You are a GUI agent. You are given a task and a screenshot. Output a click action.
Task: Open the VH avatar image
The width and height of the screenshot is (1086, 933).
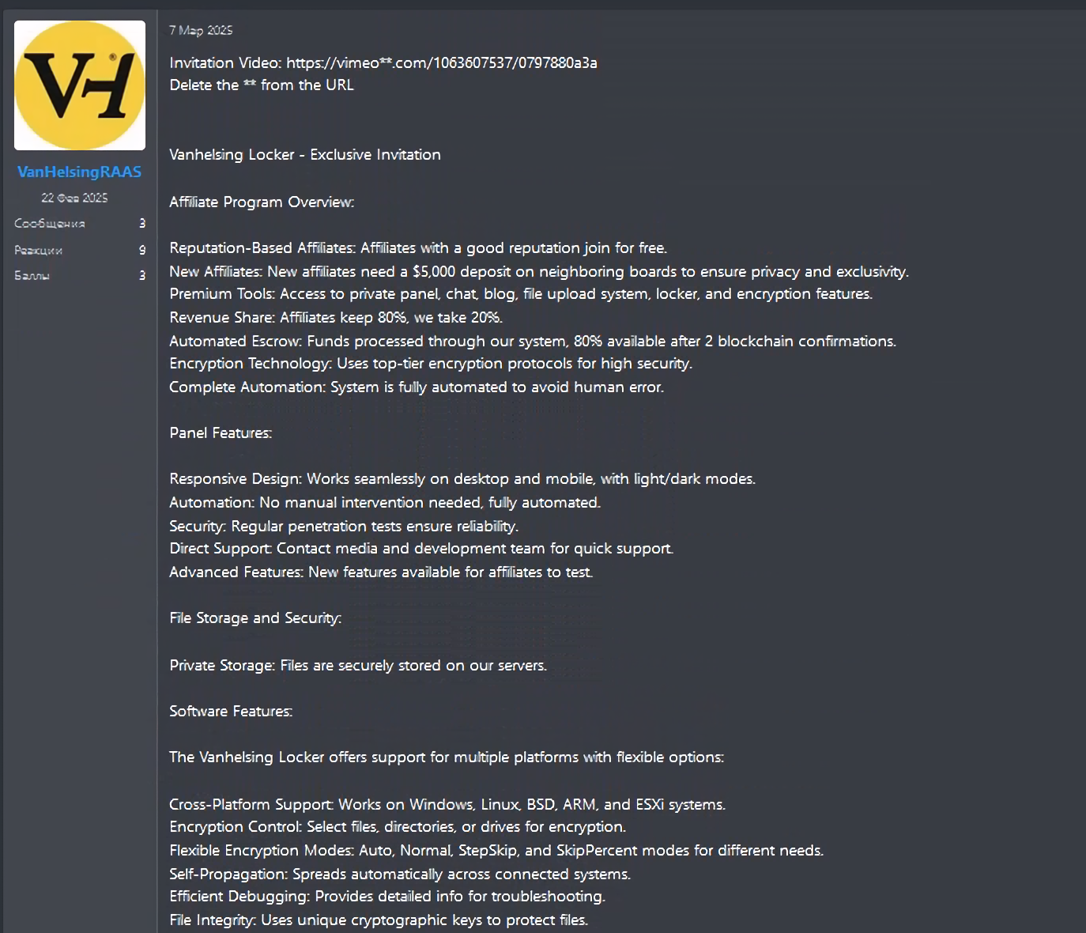[80, 85]
